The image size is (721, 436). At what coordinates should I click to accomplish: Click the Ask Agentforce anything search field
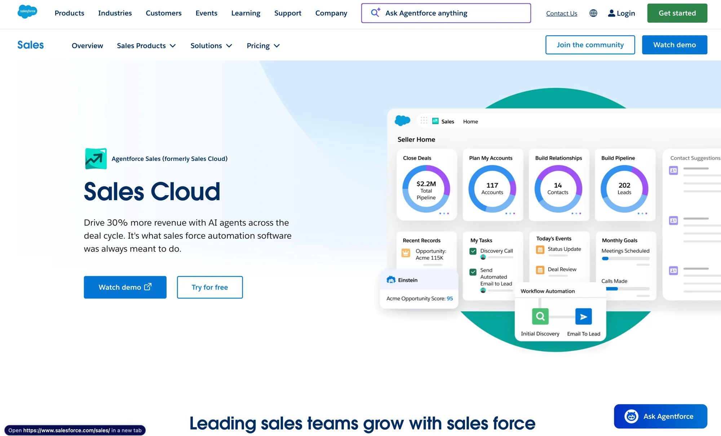tap(446, 13)
